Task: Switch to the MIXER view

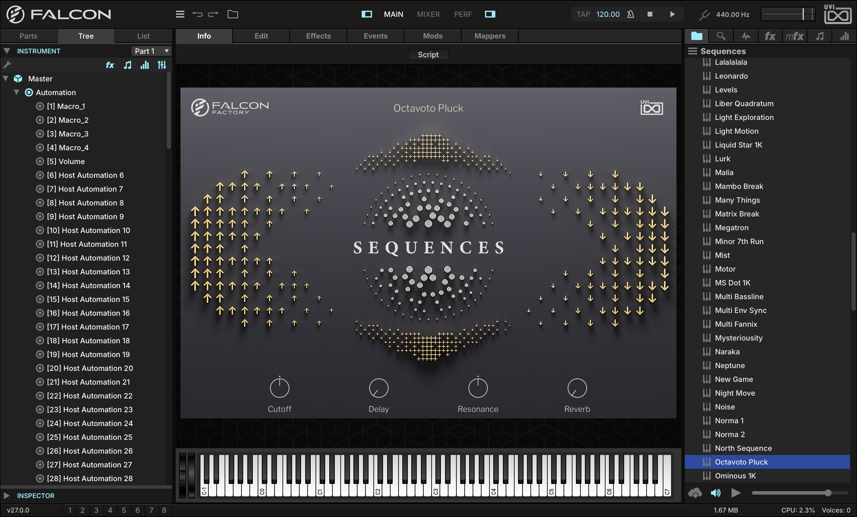Action: click(x=428, y=14)
